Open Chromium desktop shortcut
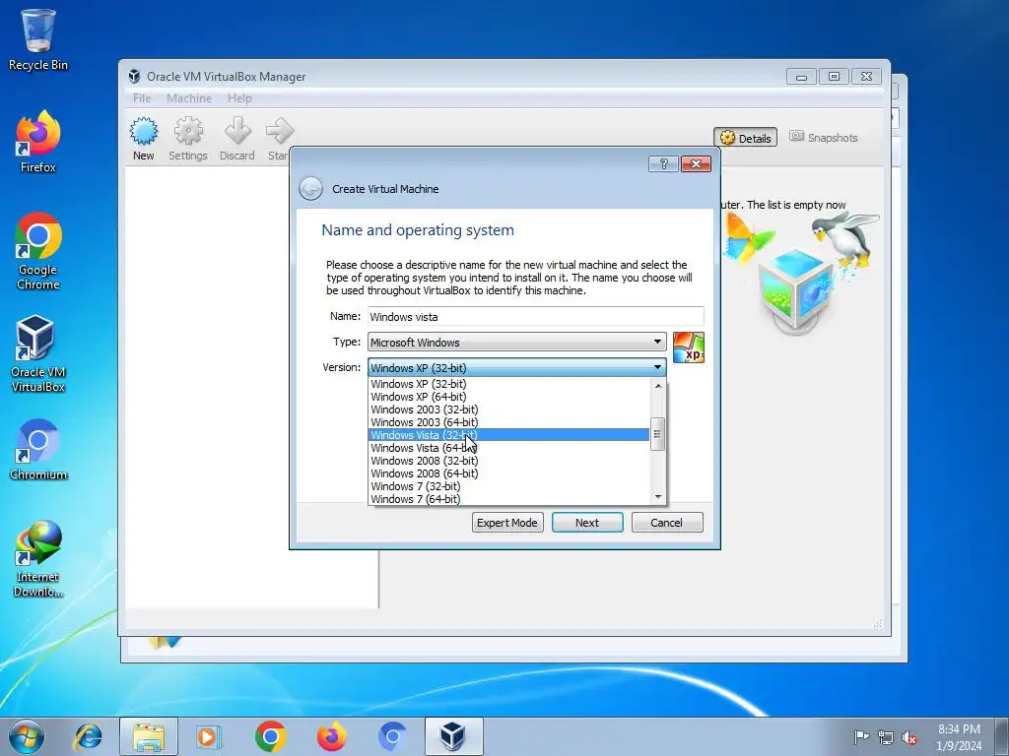 pos(38,449)
